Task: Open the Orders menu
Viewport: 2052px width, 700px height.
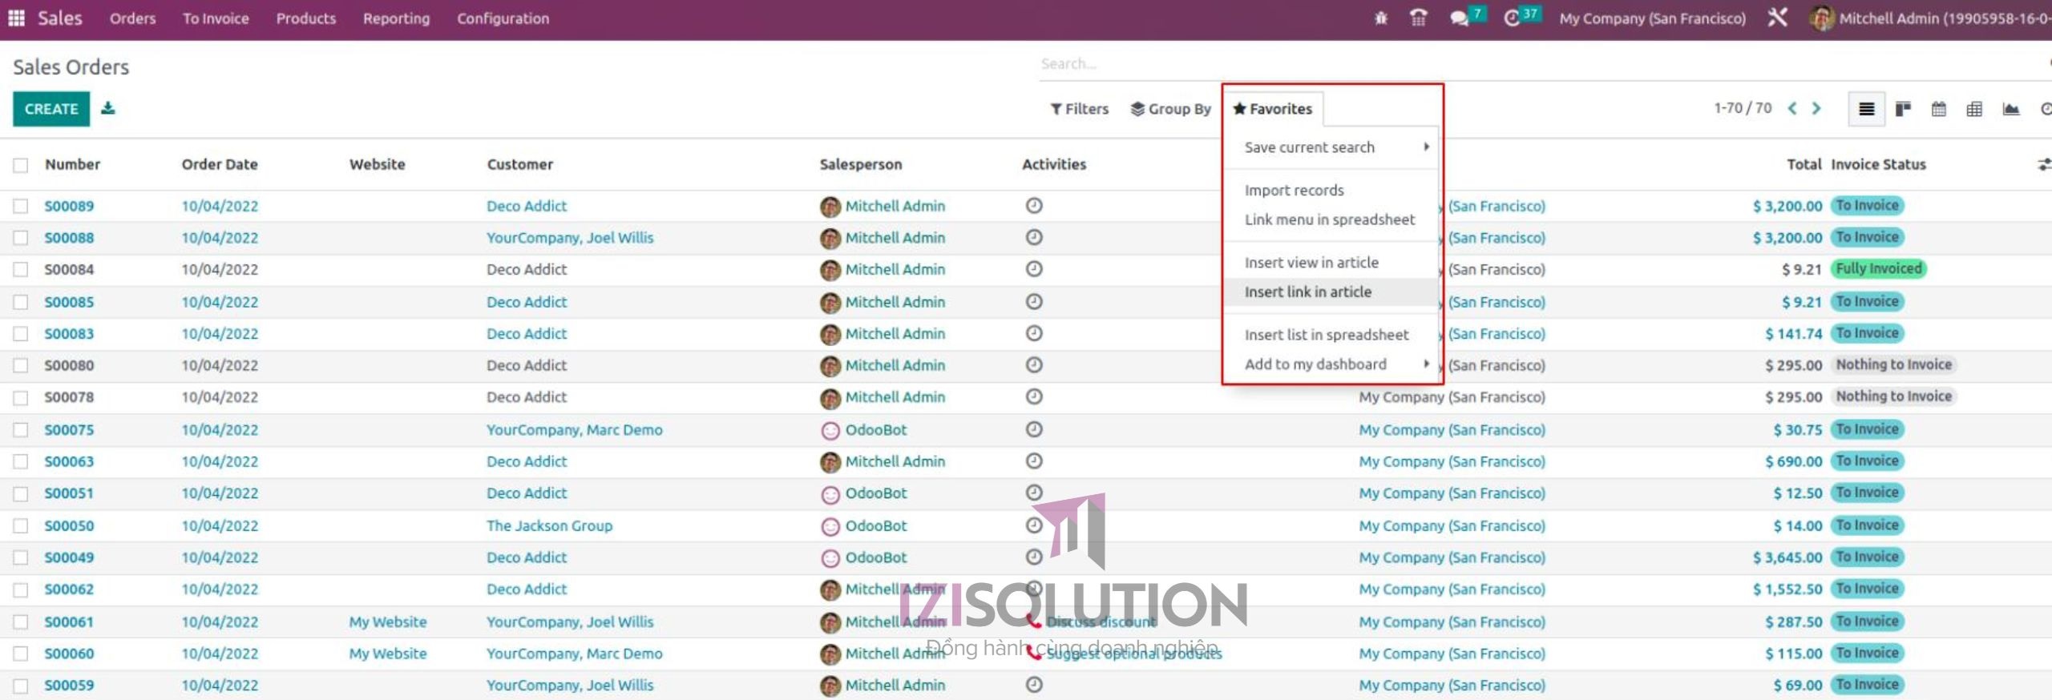Action: click(x=133, y=18)
